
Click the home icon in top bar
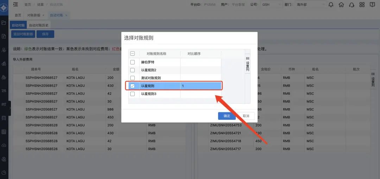pyautogui.click(x=341, y=5)
